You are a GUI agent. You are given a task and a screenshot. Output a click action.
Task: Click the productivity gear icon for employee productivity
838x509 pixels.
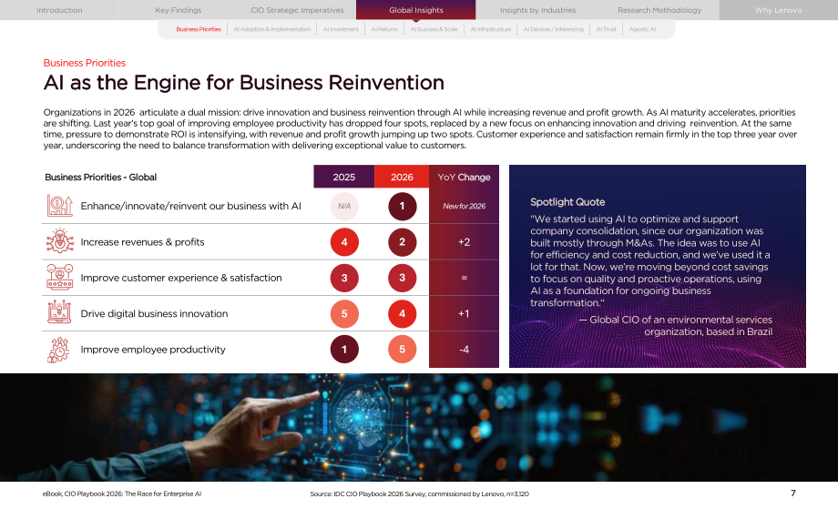tap(59, 350)
